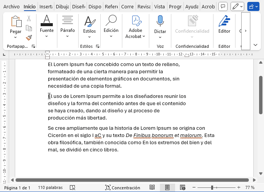Open the comments speech bubble icon
The width and height of the screenshot is (264, 192).
coord(223,6)
